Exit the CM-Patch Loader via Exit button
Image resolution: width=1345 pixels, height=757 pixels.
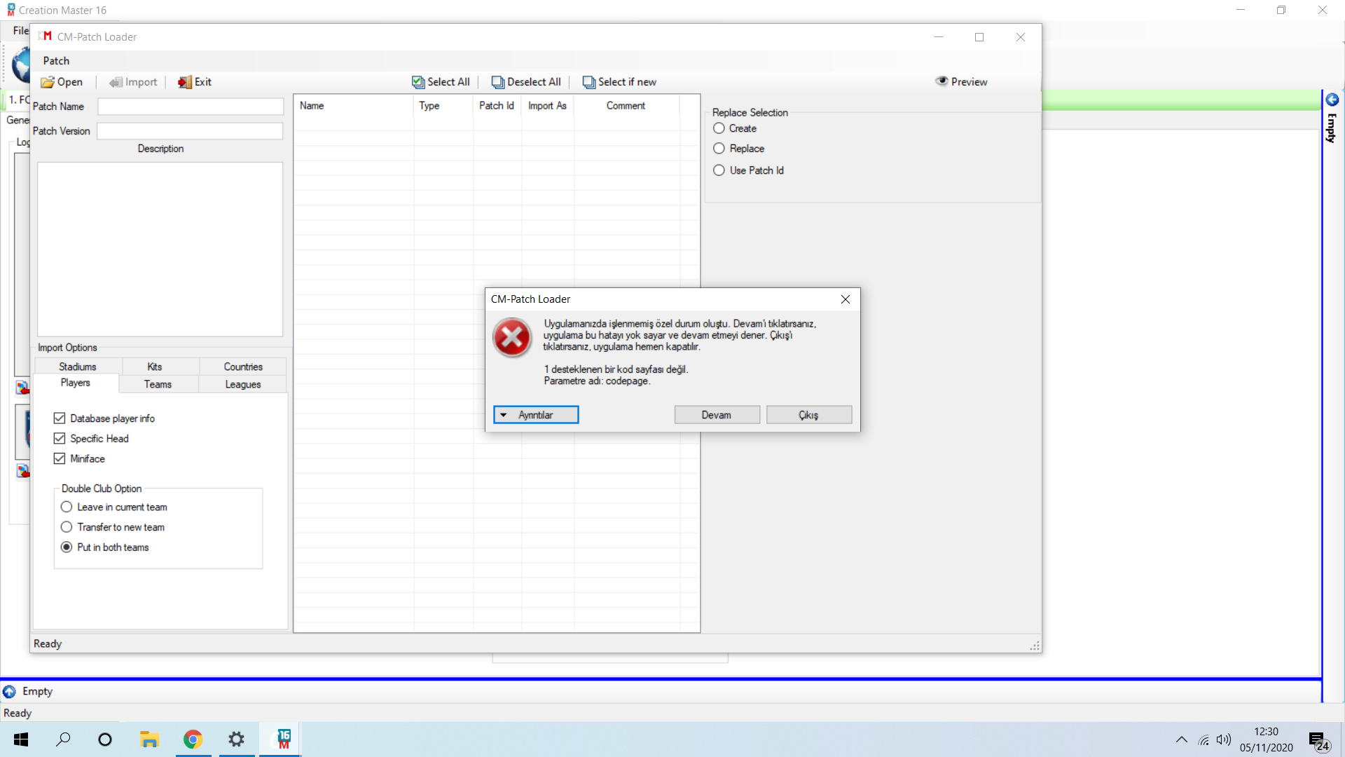pos(195,82)
